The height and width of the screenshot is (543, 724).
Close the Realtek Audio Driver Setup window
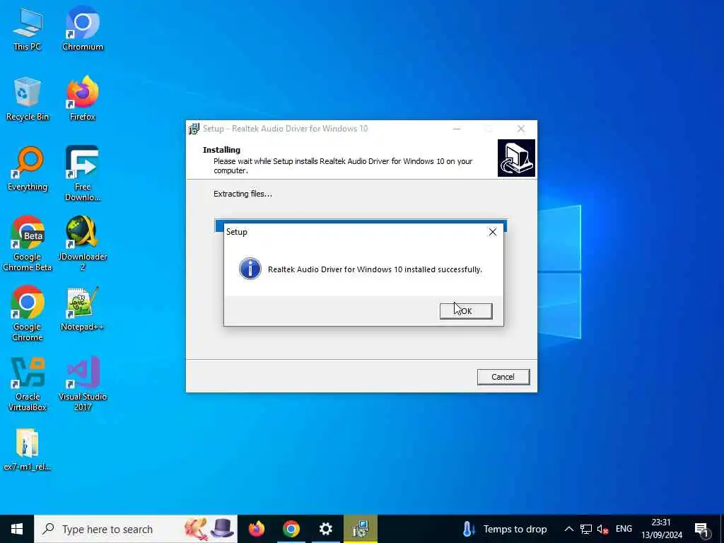pyautogui.click(x=521, y=129)
